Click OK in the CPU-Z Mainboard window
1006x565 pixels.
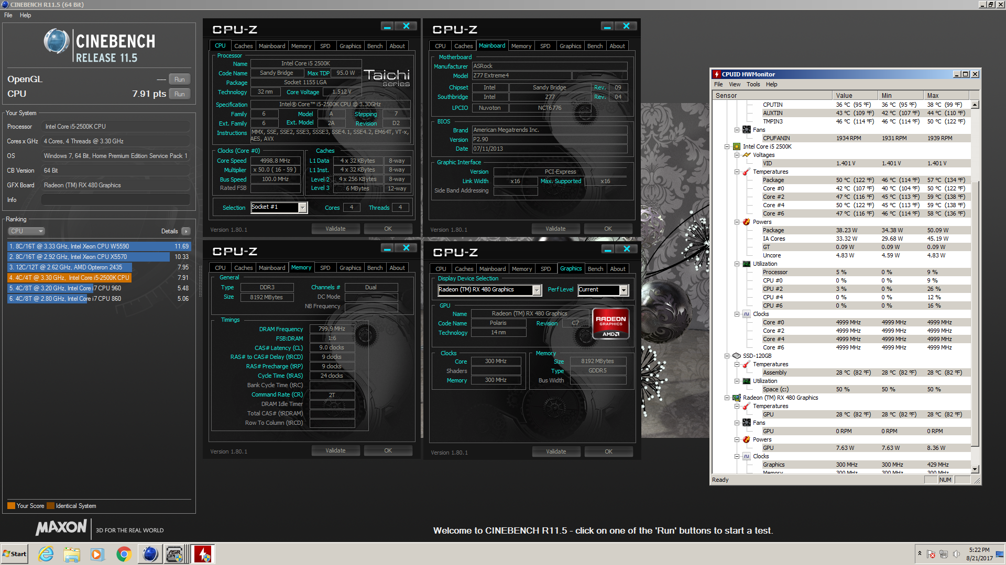click(608, 229)
